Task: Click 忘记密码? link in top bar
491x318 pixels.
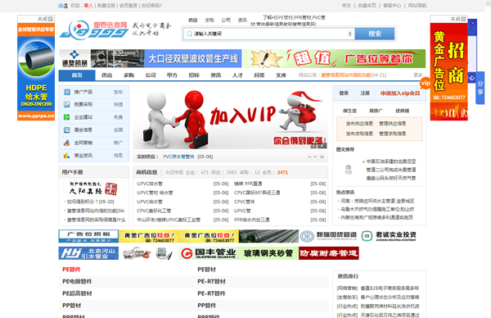Action: tap(151, 6)
